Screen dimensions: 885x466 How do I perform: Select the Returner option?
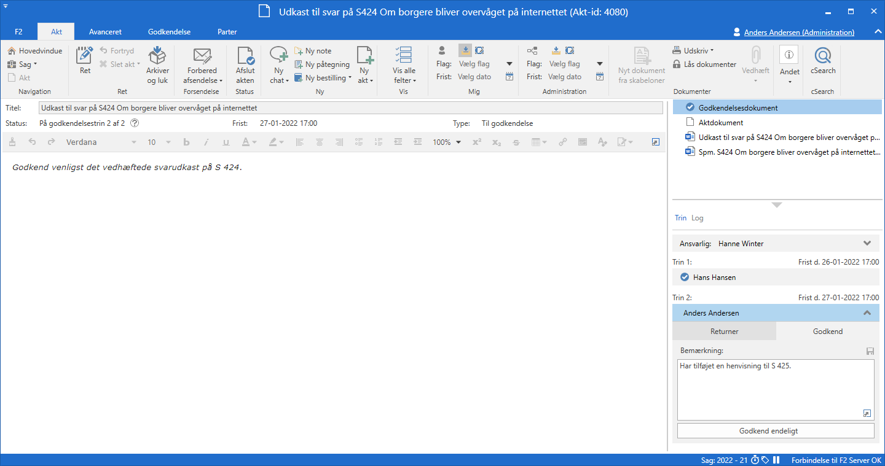[x=725, y=331]
